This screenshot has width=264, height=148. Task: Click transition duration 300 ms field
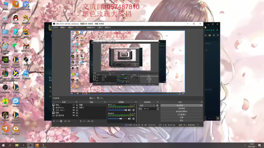(x=149, y=109)
